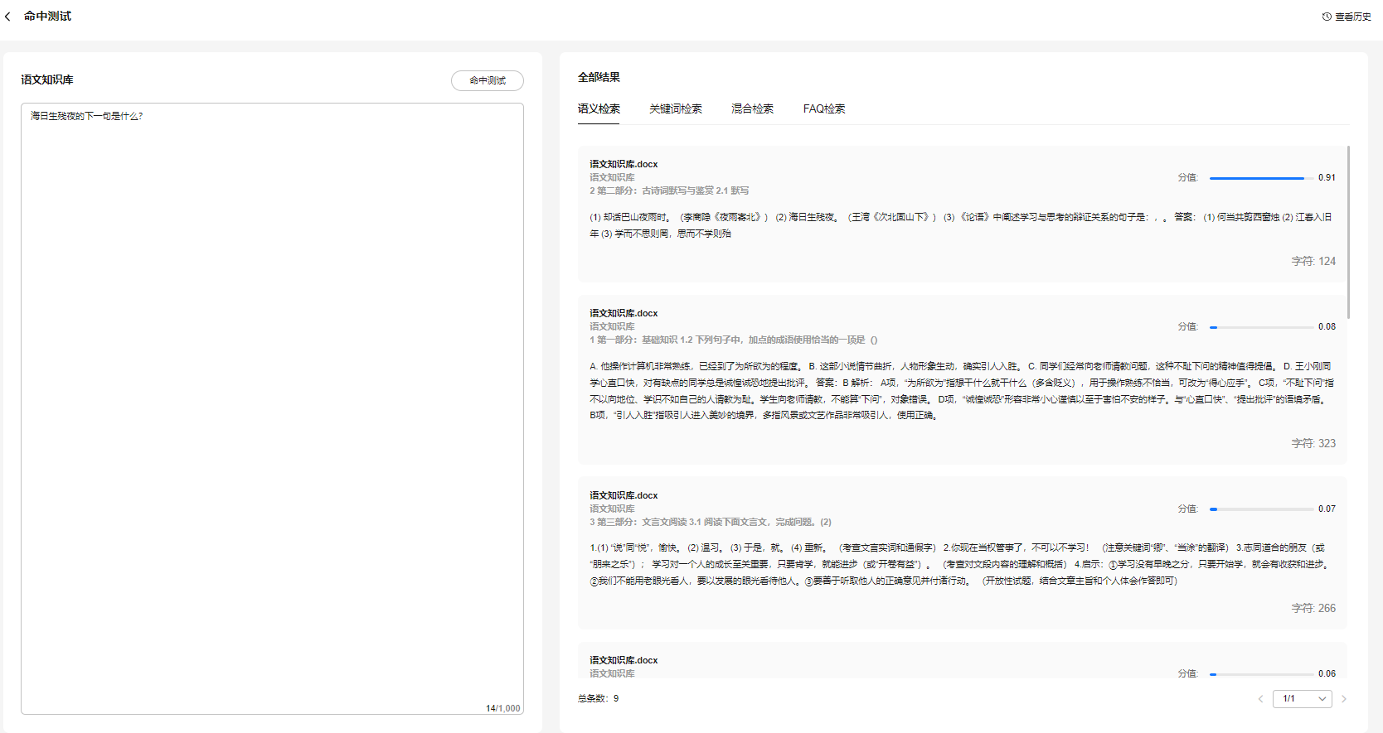Open 查看历史 via the clock icon
1383x733 pixels.
click(1327, 17)
